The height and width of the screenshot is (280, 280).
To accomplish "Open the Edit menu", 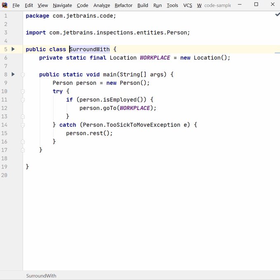I will pyautogui.click(x=29, y=5).
